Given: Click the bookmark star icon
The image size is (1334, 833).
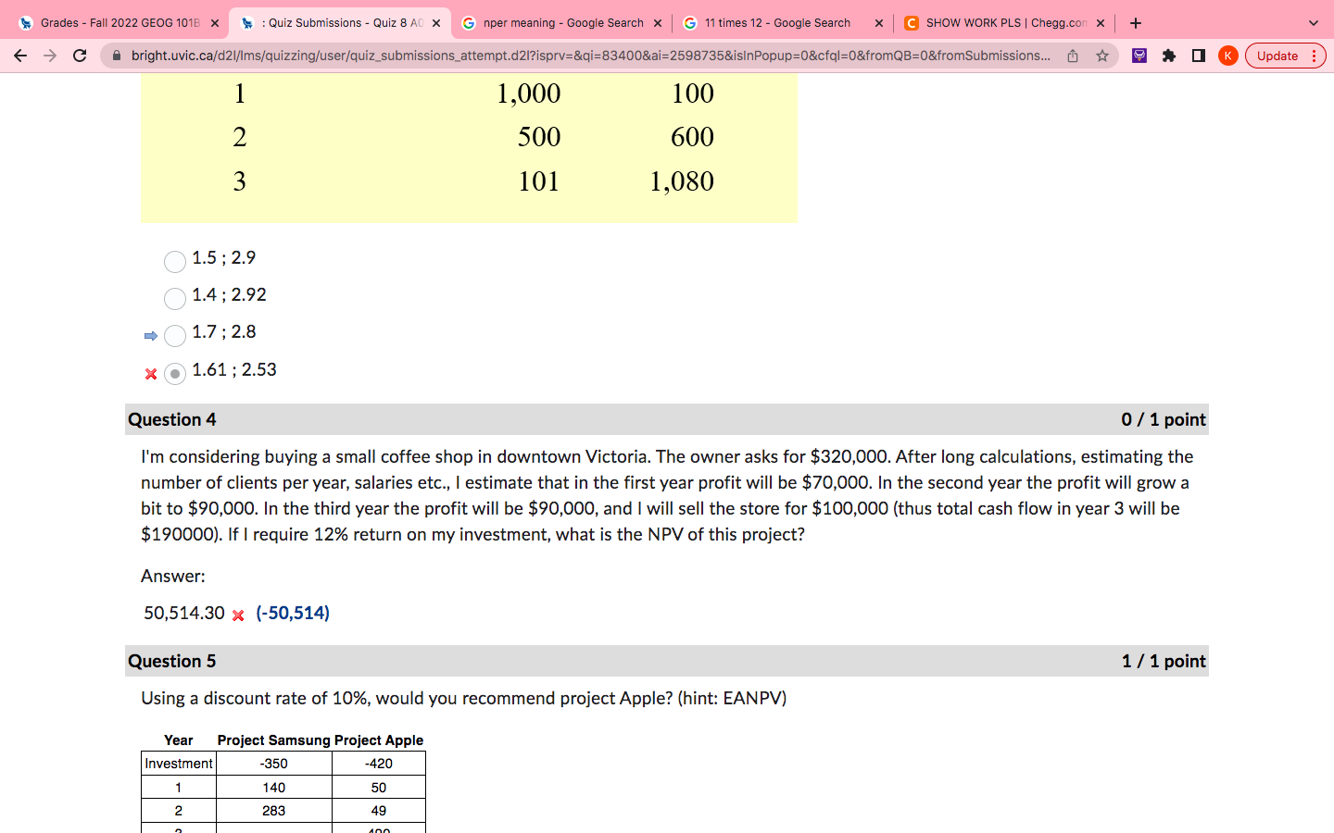Looking at the screenshot, I should pos(1102,56).
